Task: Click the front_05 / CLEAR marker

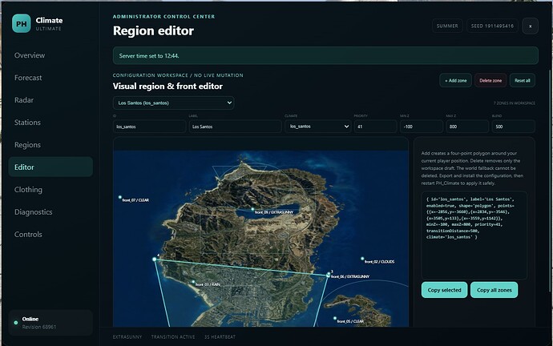Action: click(x=335, y=318)
